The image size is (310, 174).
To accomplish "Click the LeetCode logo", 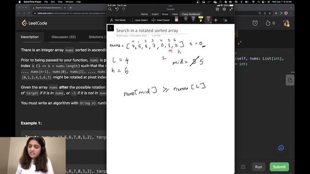I will point(34,23).
